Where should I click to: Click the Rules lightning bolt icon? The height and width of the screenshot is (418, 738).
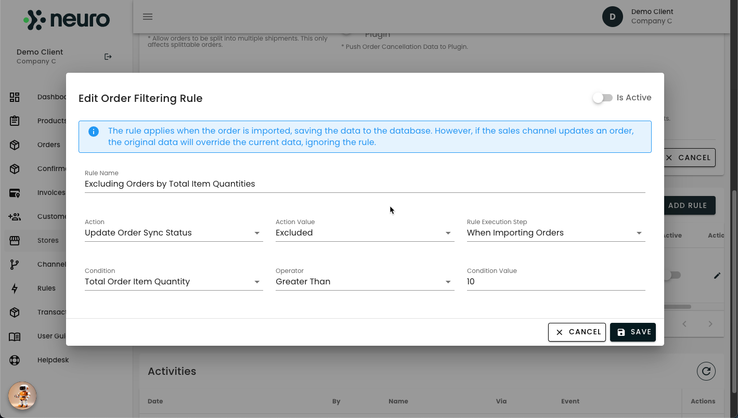coord(15,289)
